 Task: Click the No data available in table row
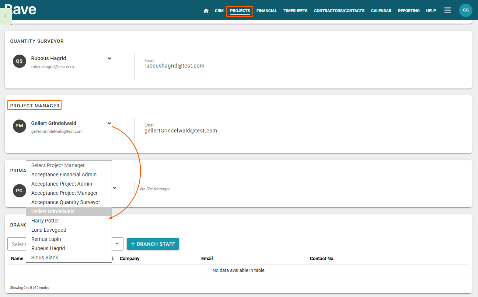click(238, 270)
